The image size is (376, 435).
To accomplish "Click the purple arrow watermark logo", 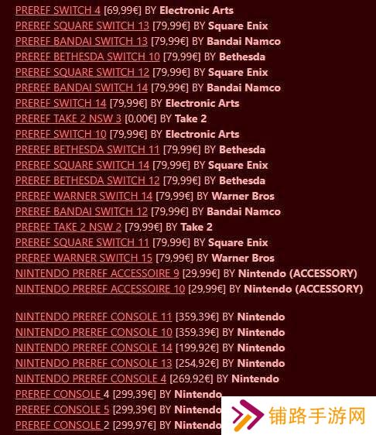I will (x=247, y=416).
